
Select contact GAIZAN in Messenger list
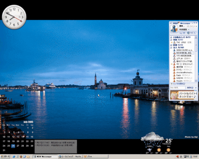pos(184,78)
